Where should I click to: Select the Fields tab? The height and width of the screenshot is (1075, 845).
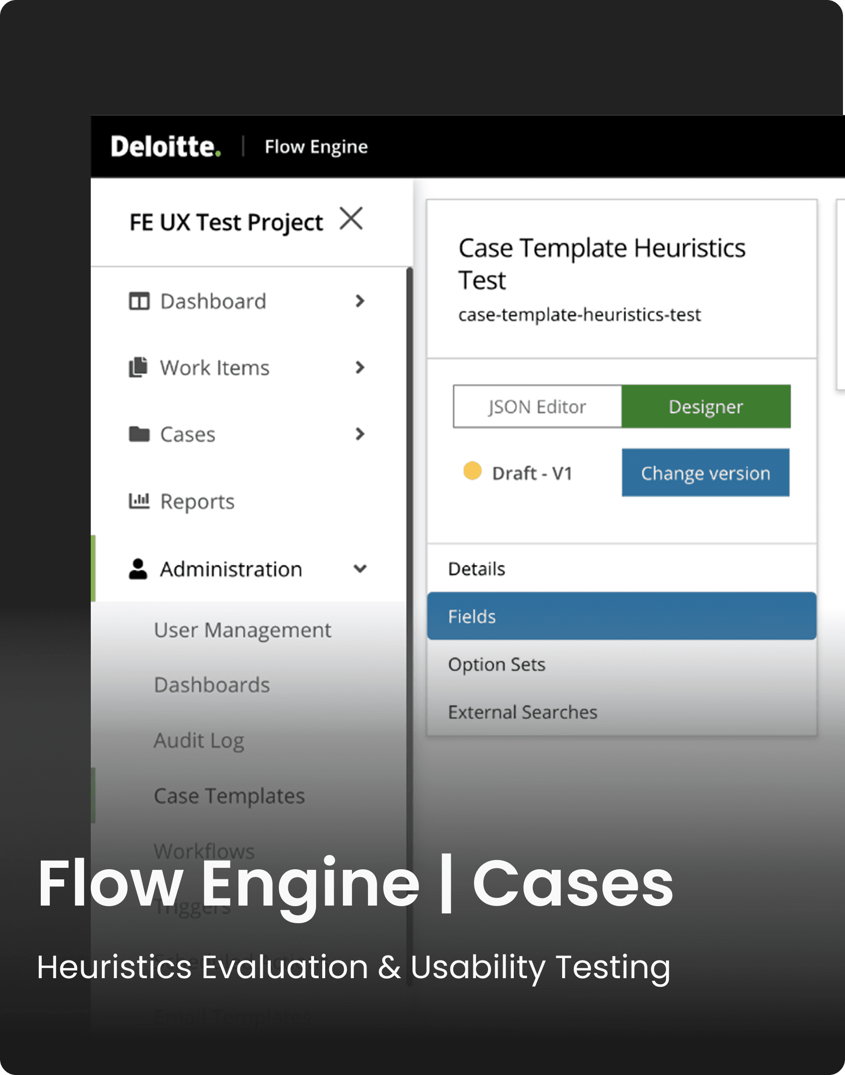pos(622,616)
